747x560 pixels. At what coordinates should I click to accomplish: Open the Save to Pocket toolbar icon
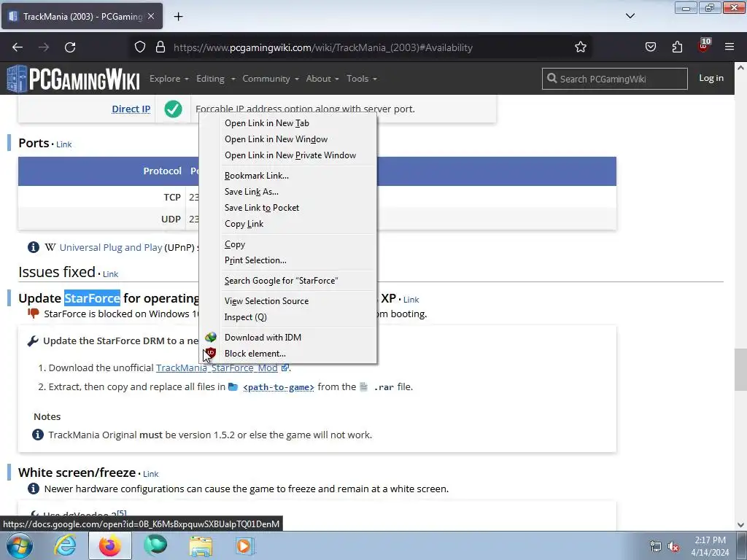650,47
